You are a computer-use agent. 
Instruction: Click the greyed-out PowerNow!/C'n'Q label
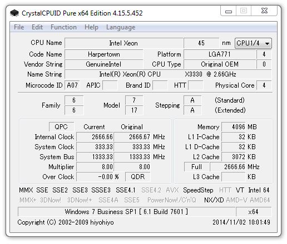(x=172, y=200)
